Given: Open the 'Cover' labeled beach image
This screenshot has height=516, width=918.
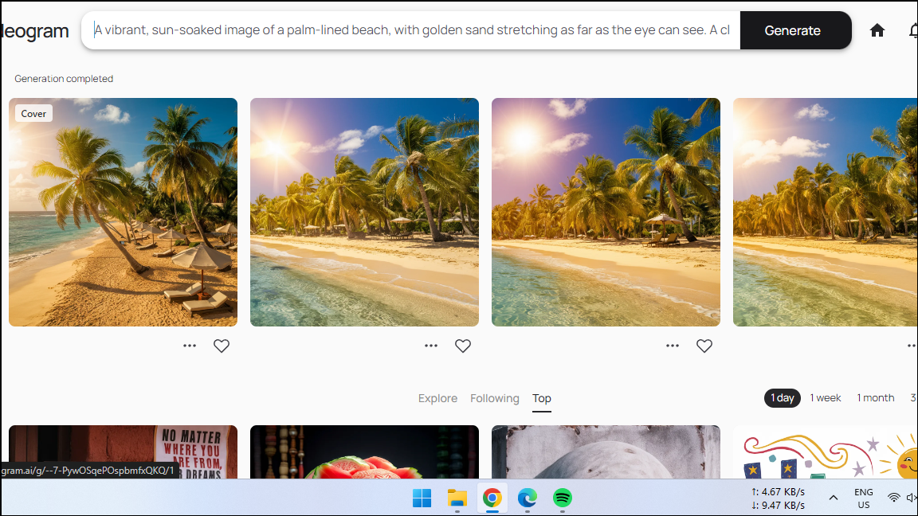Looking at the screenshot, I should click(123, 212).
